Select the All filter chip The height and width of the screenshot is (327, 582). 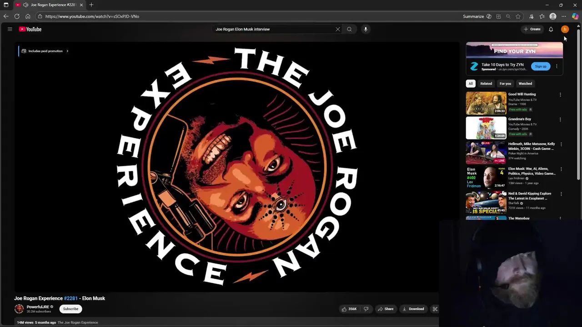[x=471, y=84]
